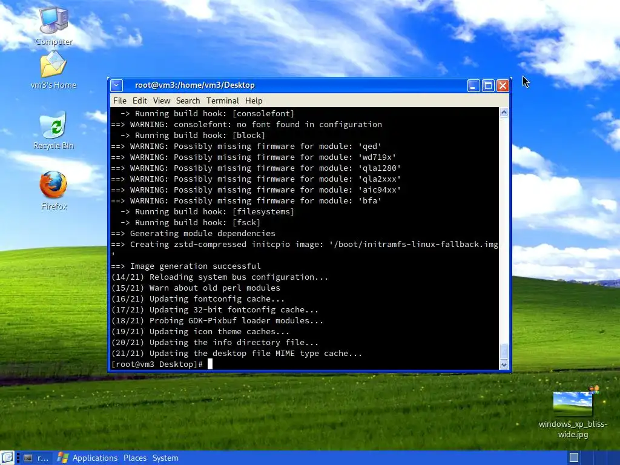The width and height of the screenshot is (620, 465).
Task: Open the Applications menu in panel
Action: 95,458
